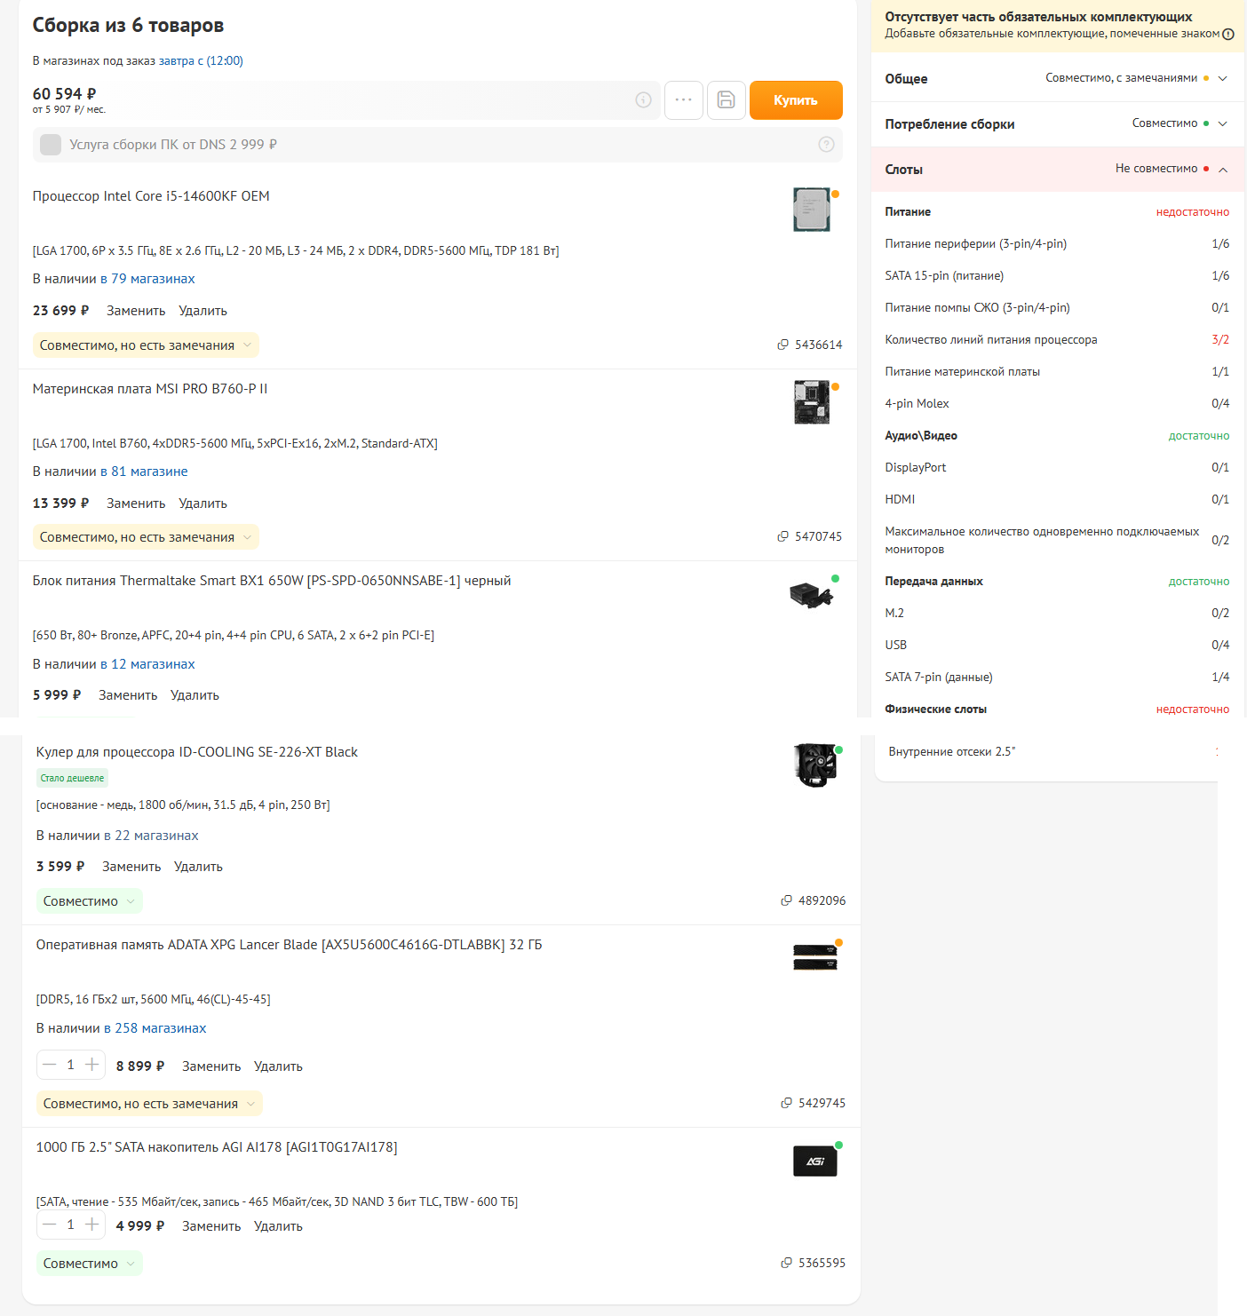Open 'в 81 магазине' availability link
Viewport: 1247px width, 1316px height.
point(144,472)
